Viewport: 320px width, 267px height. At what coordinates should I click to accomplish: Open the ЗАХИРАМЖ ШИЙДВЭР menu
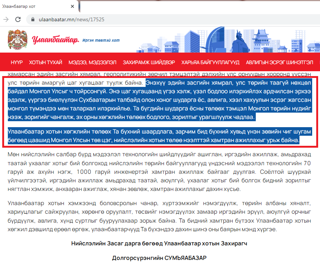149,62
